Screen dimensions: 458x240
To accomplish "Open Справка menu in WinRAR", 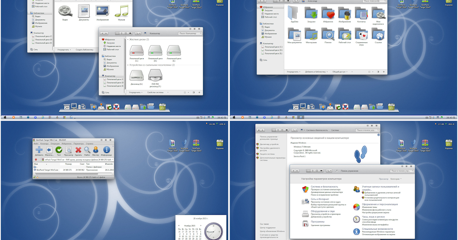I will 90,144.
